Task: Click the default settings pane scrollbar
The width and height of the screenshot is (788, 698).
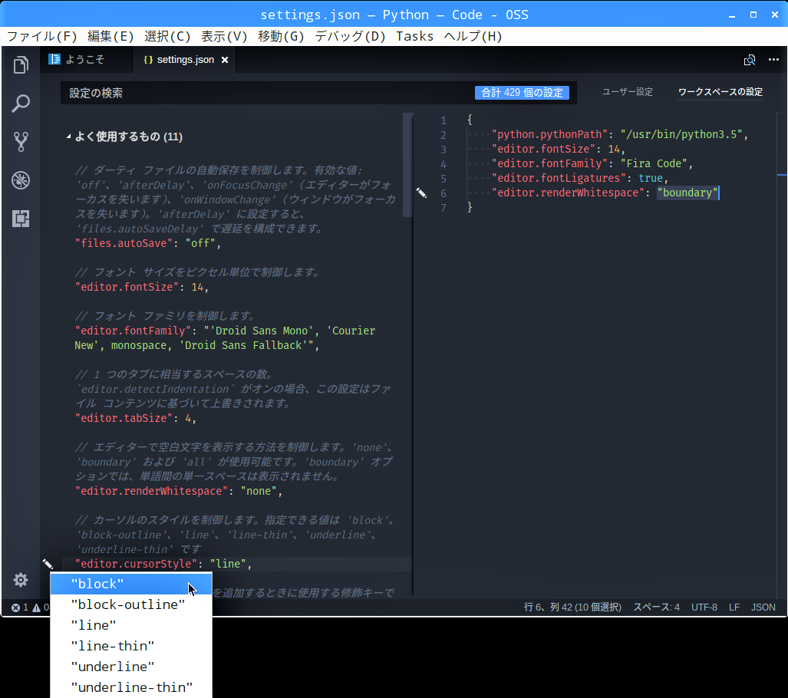Action: coord(407,166)
